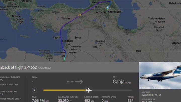Image resolution: width=181 pixels, height=102 pixels.
Task: Click the play button for flight playback
Action: (x=34, y=90)
